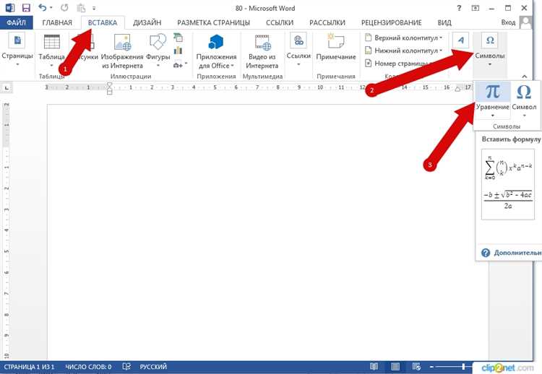Click Приложения для Office apps icon
542x374 pixels.
click(x=216, y=43)
